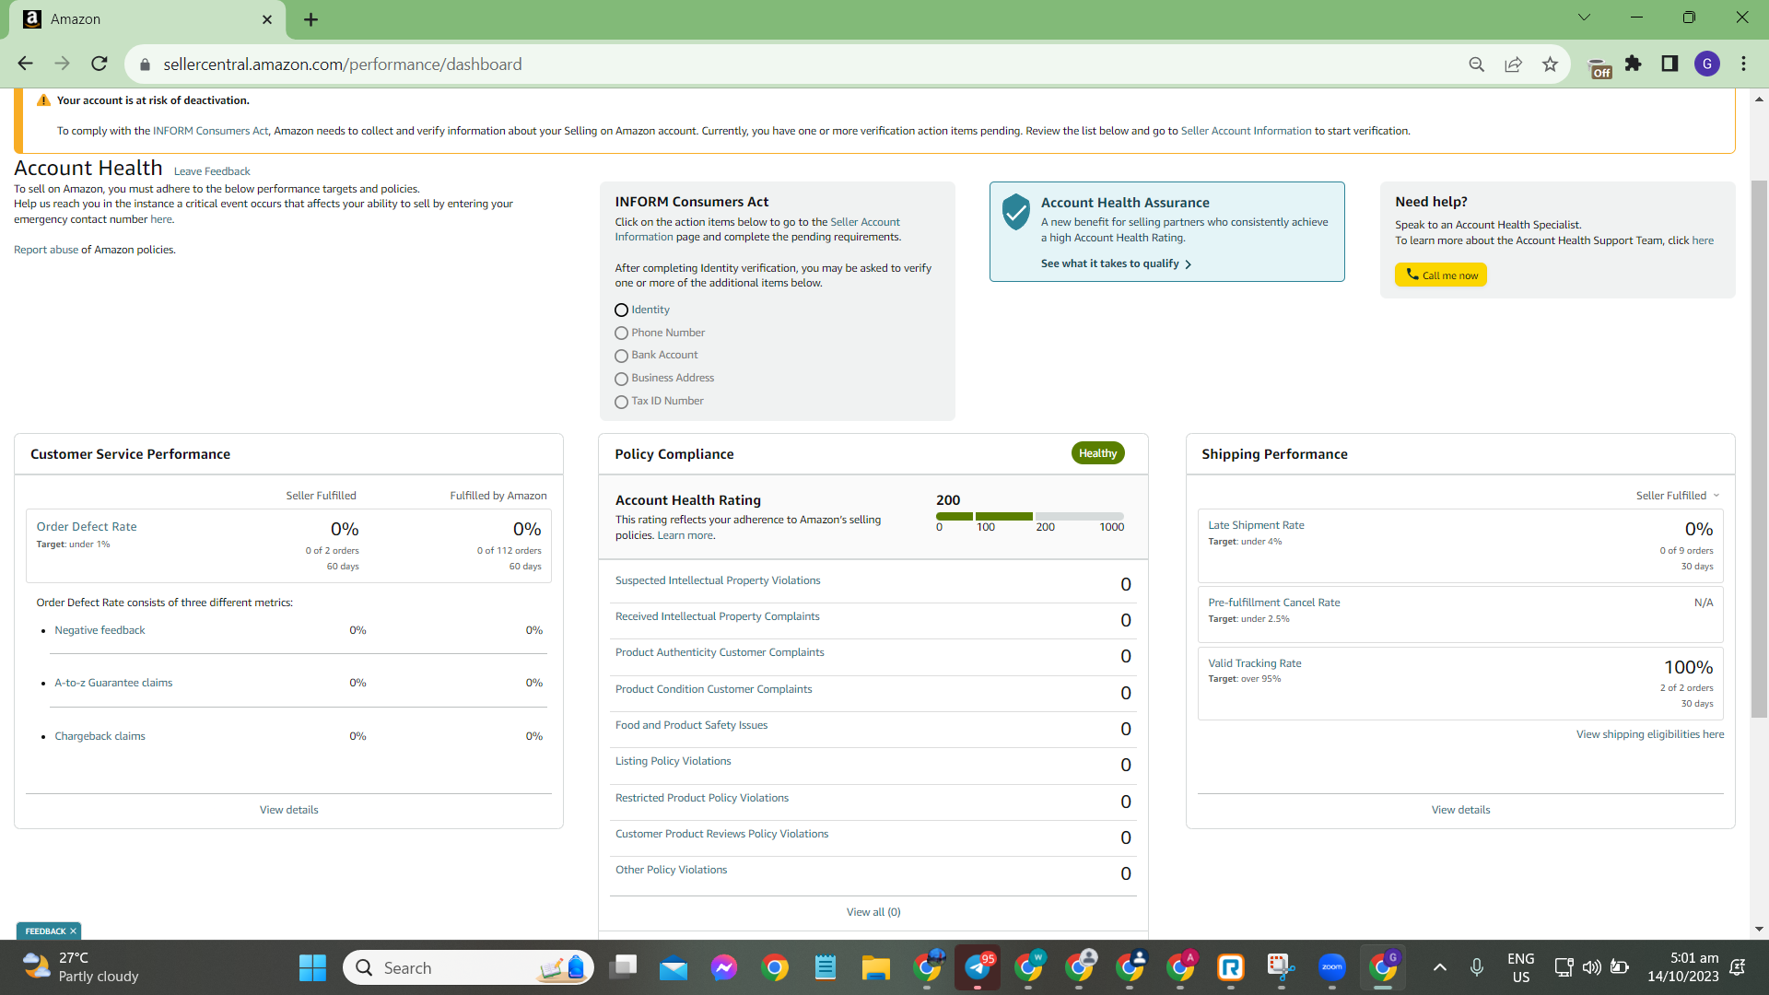The image size is (1769, 995).
Task: Open File Explorer from the taskbar
Action: (875, 967)
